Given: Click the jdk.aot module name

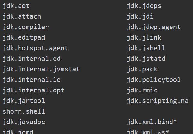Looking at the screenshot, I should [16, 6].
